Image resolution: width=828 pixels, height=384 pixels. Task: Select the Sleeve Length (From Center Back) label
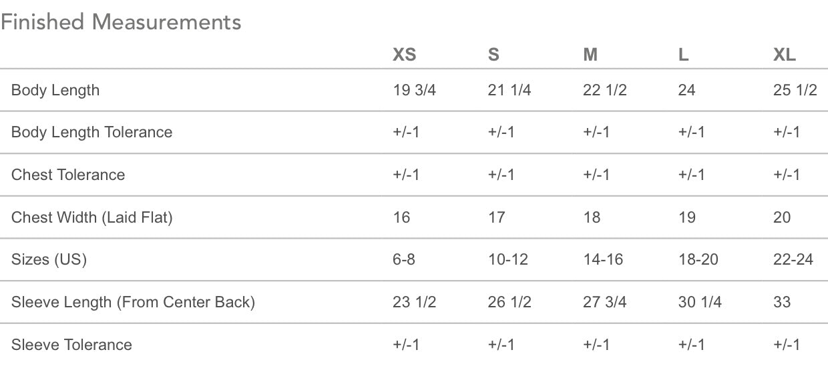(134, 302)
